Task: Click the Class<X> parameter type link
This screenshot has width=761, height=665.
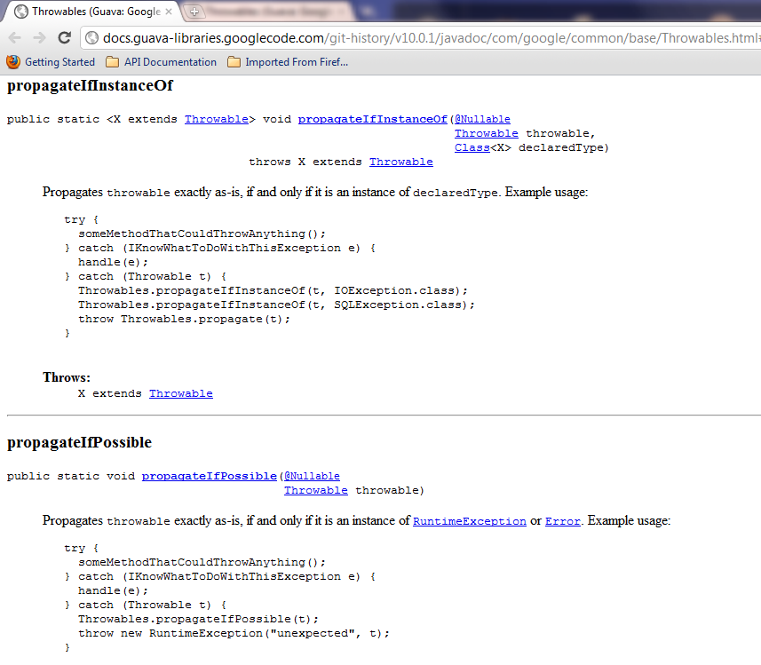Action: [x=473, y=146]
